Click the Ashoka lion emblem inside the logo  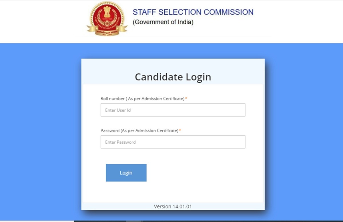point(107,11)
